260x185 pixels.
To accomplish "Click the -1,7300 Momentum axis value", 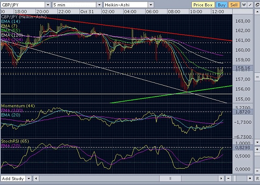I will click(243, 122).
